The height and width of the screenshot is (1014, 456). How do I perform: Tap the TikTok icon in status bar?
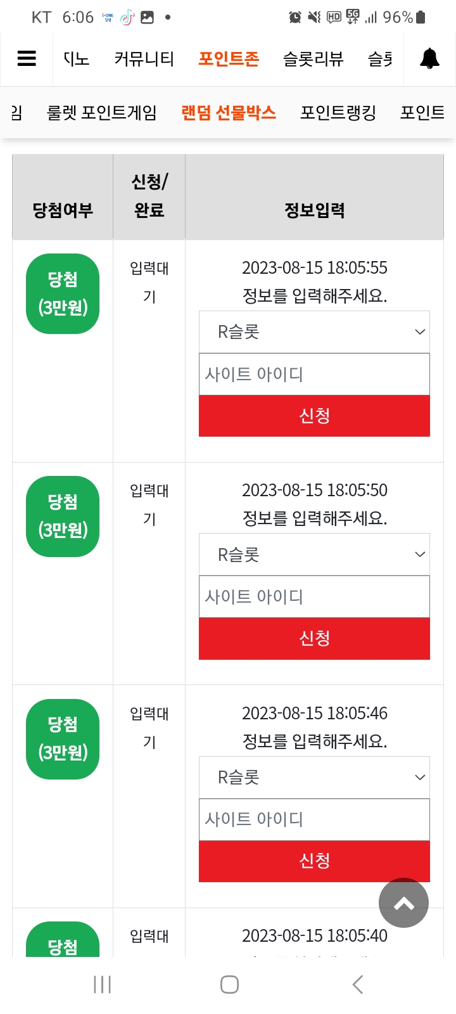127,17
